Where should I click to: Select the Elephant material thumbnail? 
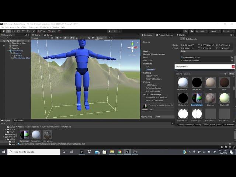coord(211,98)
